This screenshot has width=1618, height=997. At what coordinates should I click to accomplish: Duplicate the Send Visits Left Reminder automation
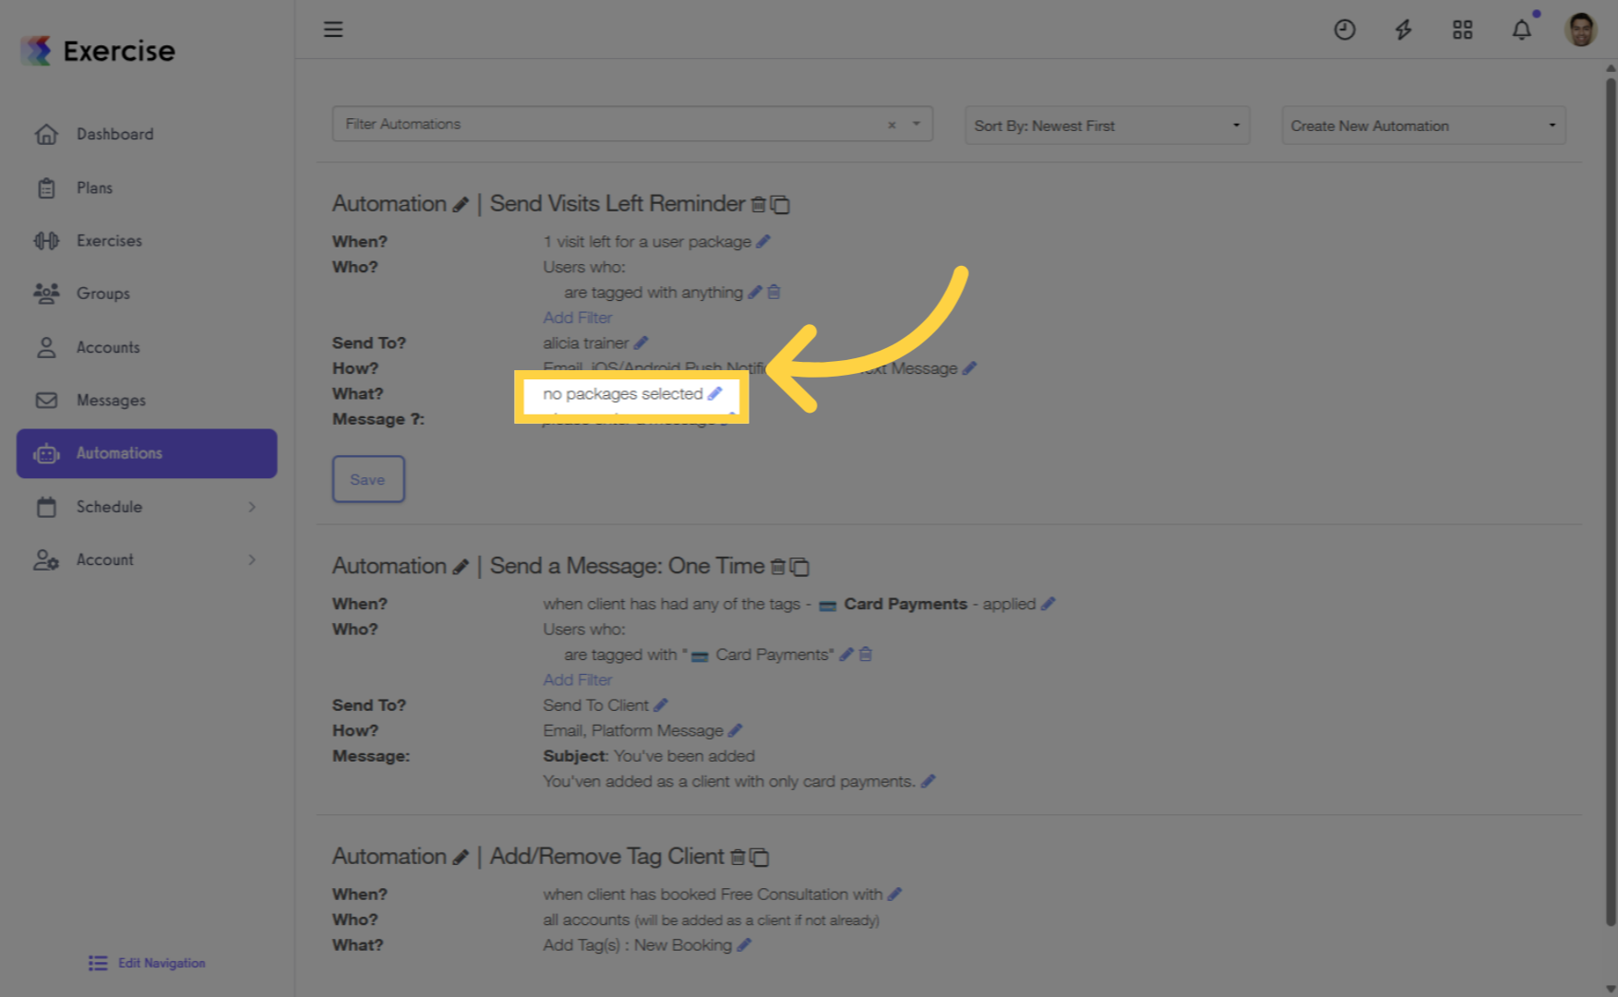tap(781, 204)
